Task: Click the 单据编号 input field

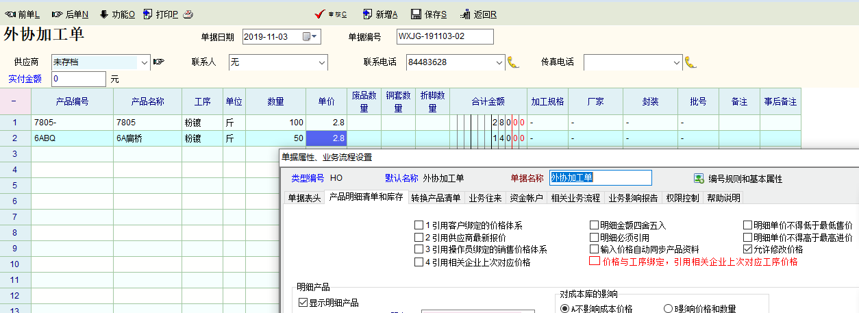Action: click(x=445, y=37)
